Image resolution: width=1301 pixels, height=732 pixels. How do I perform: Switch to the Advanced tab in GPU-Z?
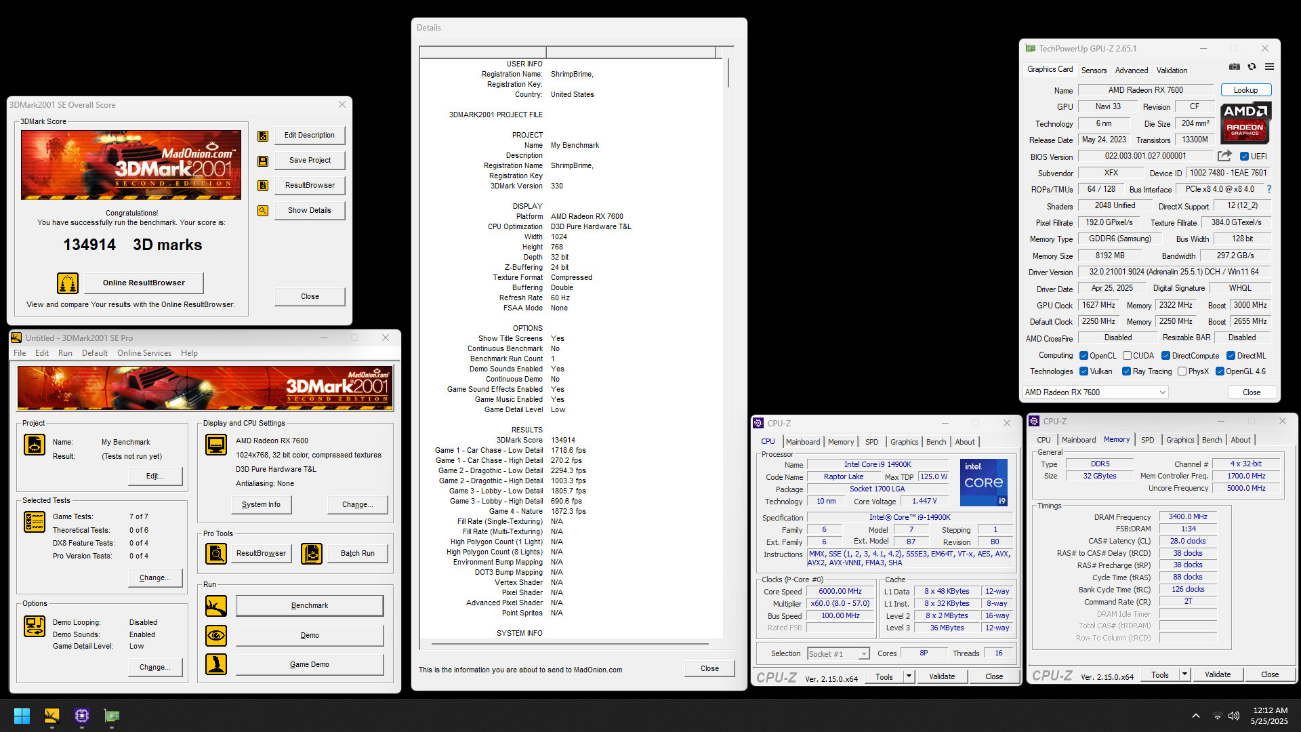pos(1132,70)
